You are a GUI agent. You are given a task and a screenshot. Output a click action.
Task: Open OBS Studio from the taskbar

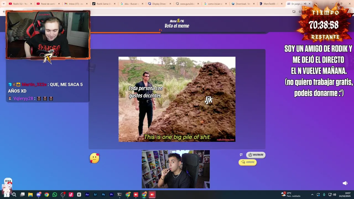point(63,195)
